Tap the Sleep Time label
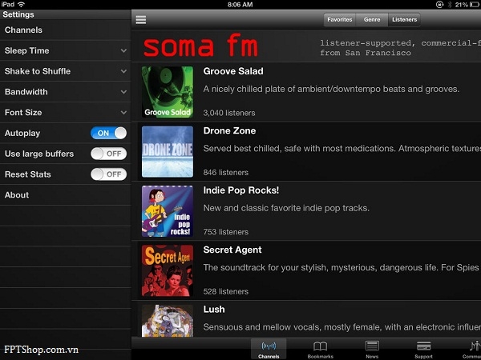This screenshot has width=481, height=360. point(26,50)
